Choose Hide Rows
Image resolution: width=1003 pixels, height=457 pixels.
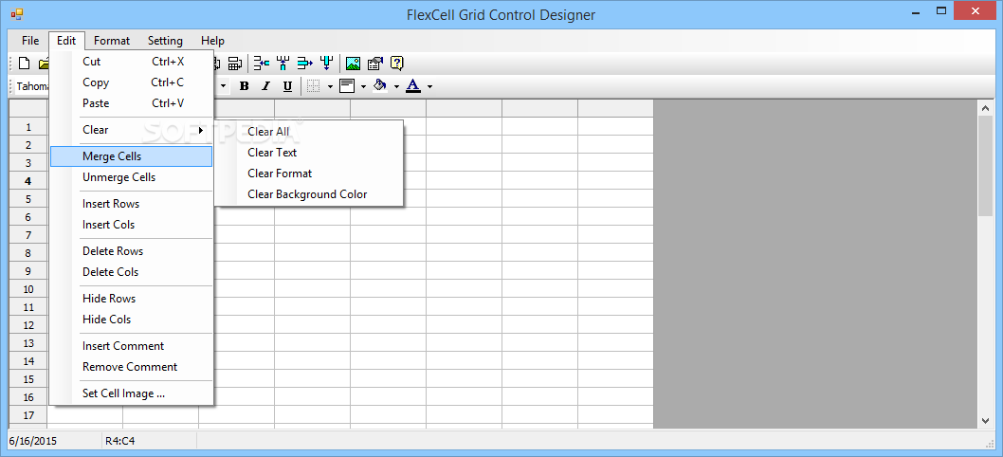[131, 299]
